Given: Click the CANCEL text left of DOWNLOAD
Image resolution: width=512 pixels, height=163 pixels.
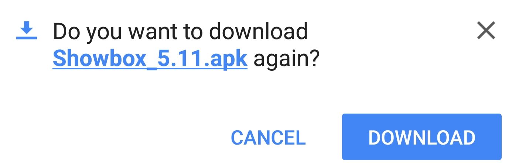Looking at the screenshot, I should (268, 138).
